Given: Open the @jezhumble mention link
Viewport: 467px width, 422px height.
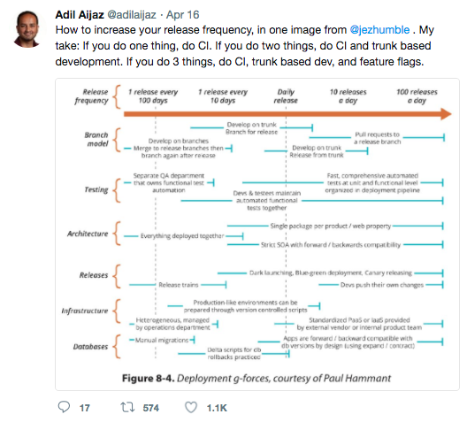Looking at the screenshot, I should 379,30.
